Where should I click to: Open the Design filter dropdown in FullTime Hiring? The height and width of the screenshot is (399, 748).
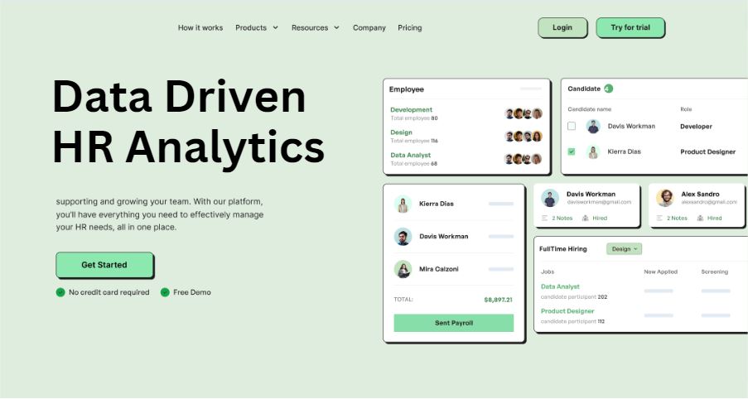click(625, 248)
